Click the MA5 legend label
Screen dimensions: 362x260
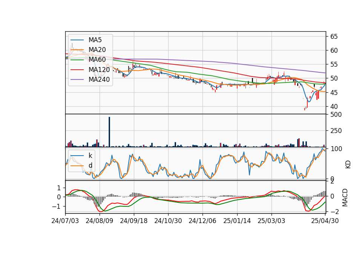click(x=95, y=40)
